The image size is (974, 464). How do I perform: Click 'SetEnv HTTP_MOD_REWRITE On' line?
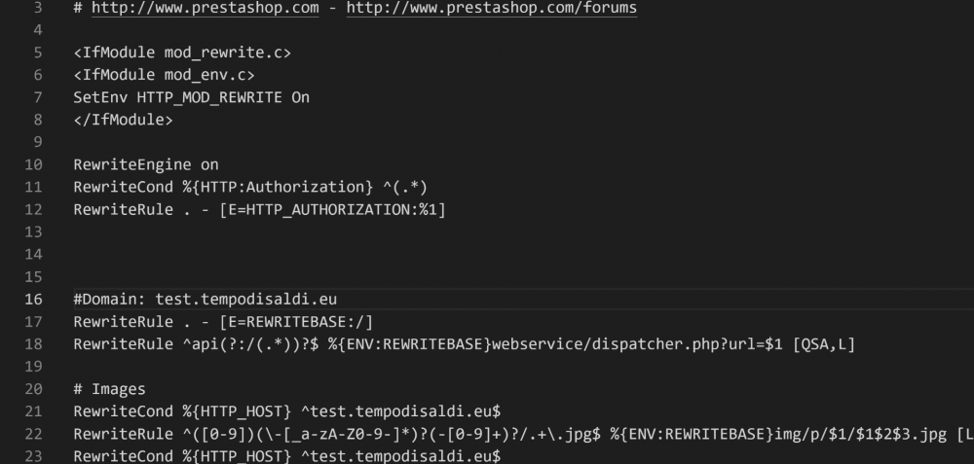[x=191, y=97]
